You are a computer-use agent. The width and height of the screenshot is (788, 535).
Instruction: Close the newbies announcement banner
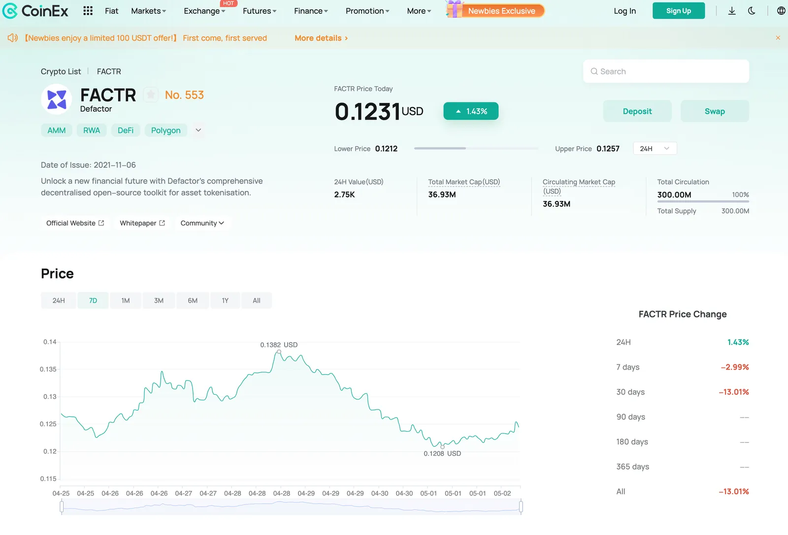coord(778,38)
